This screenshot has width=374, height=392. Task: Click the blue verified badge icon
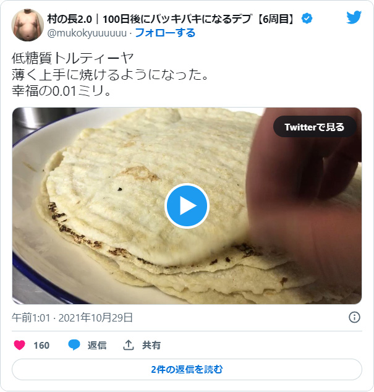pyautogui.click(x=307, y=19)
